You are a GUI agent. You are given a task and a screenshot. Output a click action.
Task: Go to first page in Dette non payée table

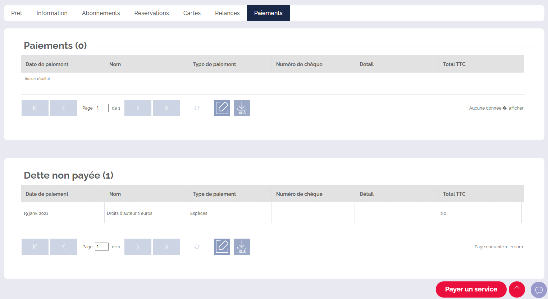(x=35, y=247)
